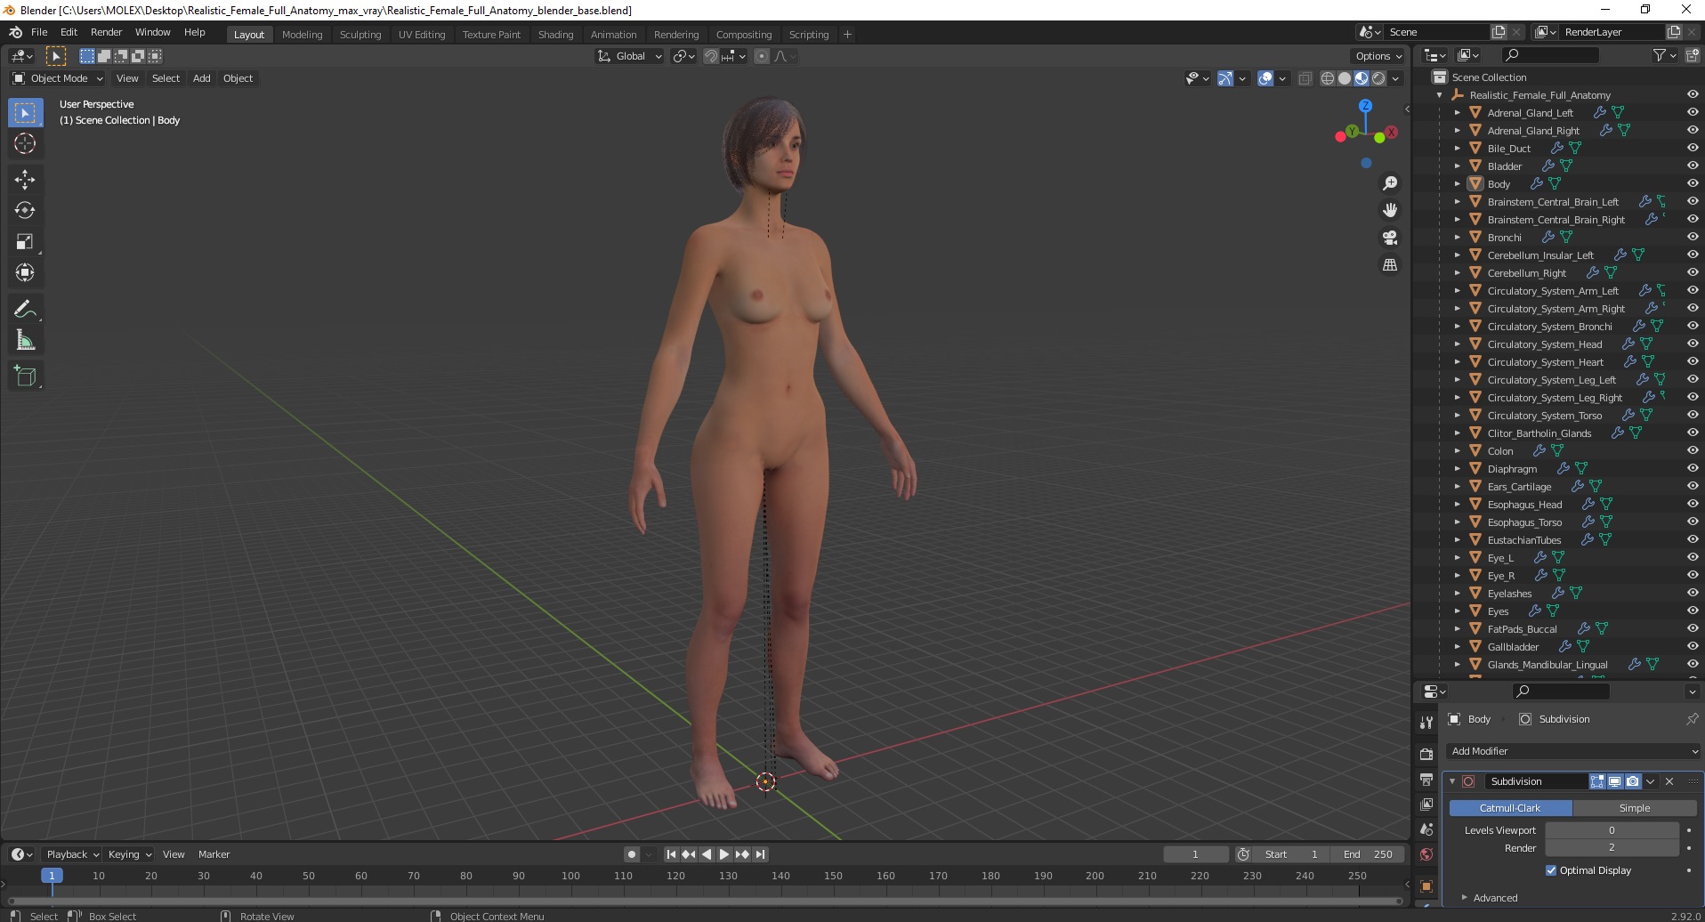Uncheck the Optimal Display checkbox

point(1551,870)
